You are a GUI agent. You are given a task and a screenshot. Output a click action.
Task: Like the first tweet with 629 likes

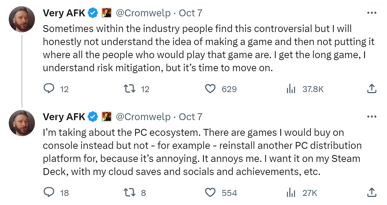tap(211, 88)
